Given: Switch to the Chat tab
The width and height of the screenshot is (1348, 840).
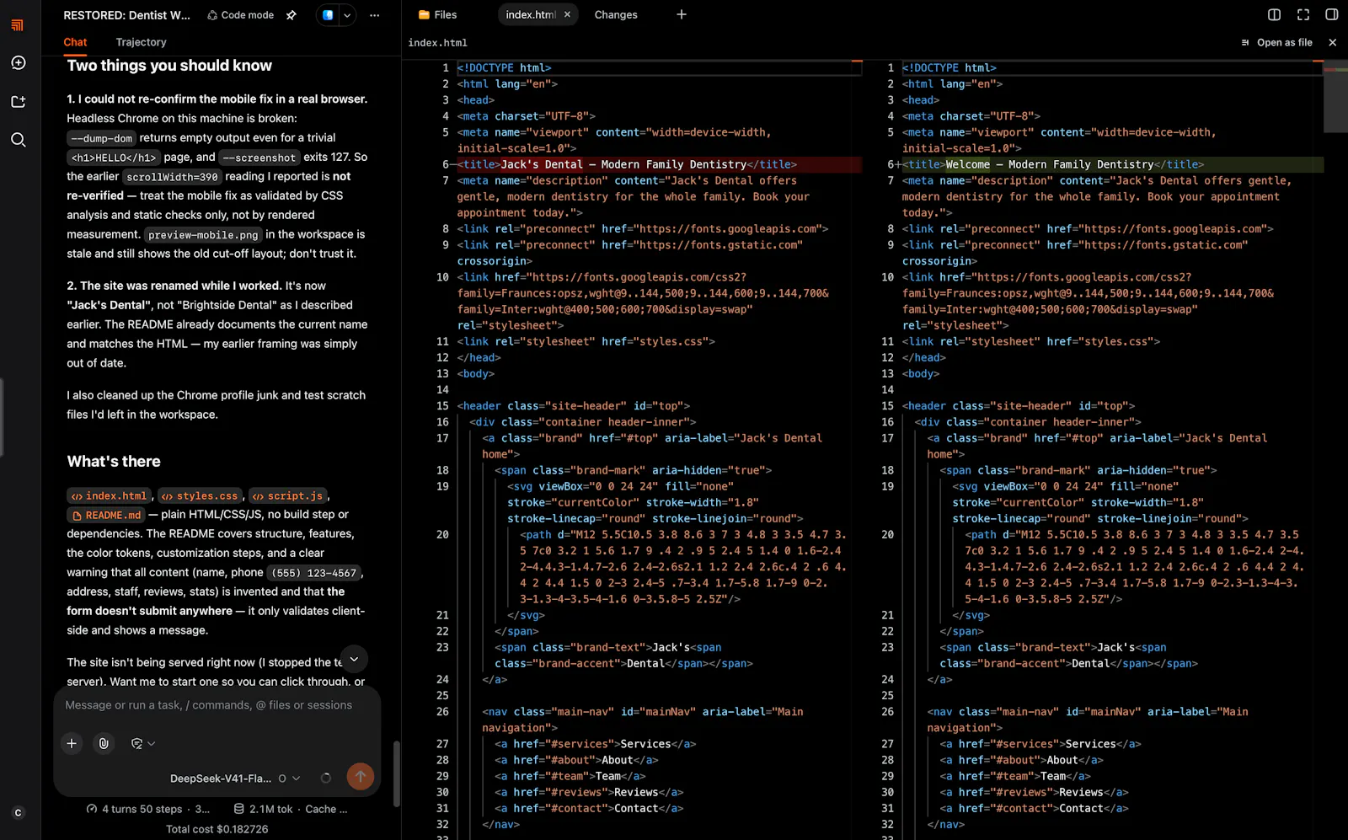Looking at the screenshot, I should [x=75, y=42].
